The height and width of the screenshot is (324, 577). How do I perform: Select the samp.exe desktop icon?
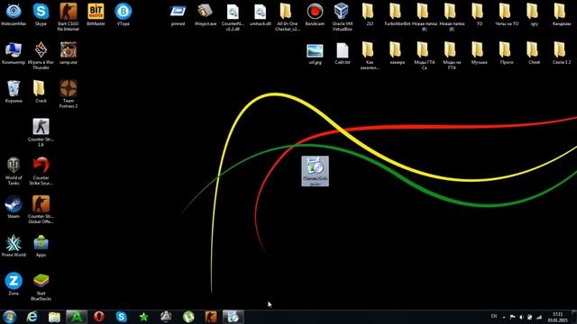[x=69, y=53]
